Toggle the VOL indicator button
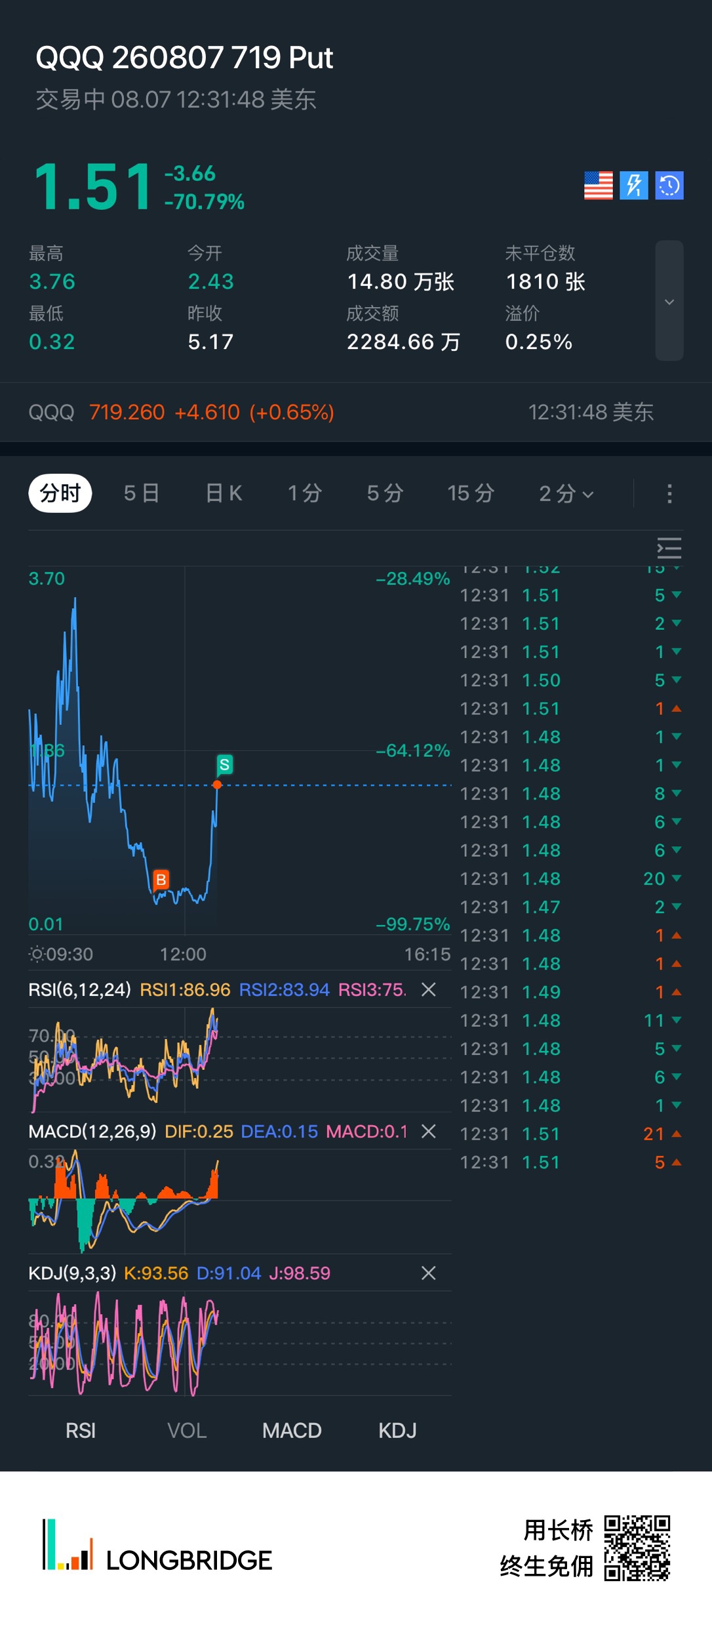 coord(187,1430)
